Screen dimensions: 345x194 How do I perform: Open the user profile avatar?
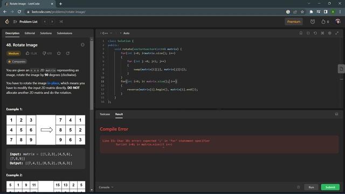pyautogui.click(x=338, y=22)
